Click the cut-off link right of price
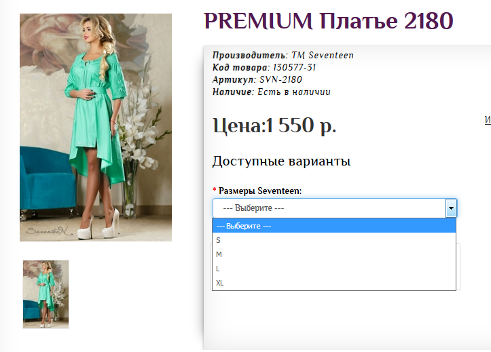This screenshot has width=491, height=352. coord(488,120)
